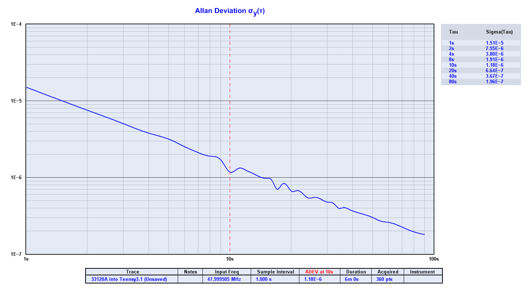Click the Duration column header
Viewport: 528px width, 296px height.
(356, 272)
